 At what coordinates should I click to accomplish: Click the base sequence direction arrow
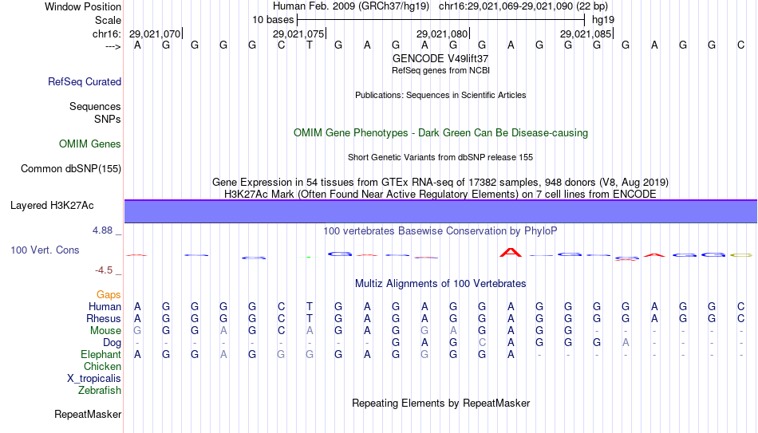tap(113, 46)
